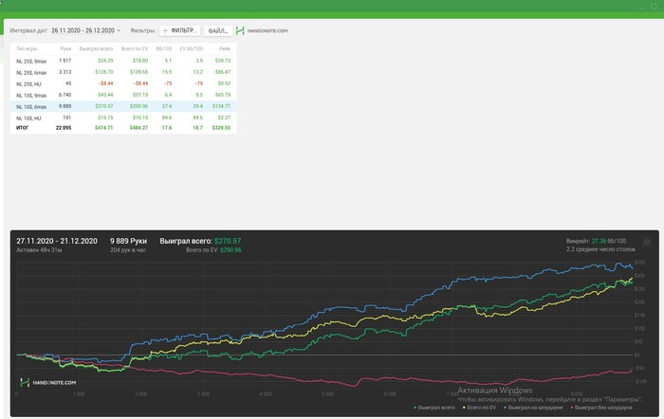Sort by the 'Рейк' column header
This screenshot has height=419, width=664.
click(x=225, y=48)
